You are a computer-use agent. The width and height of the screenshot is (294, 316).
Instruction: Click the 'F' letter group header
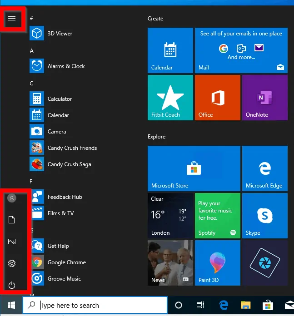point(31,181)
